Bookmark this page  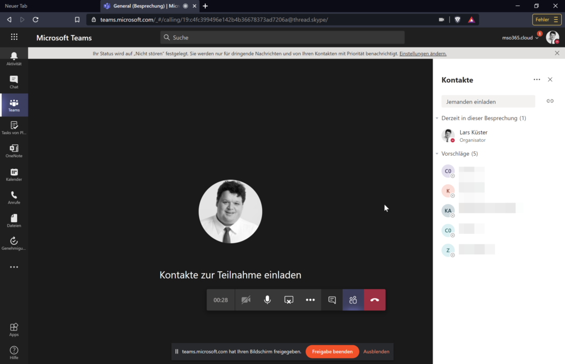pos(77,20)
